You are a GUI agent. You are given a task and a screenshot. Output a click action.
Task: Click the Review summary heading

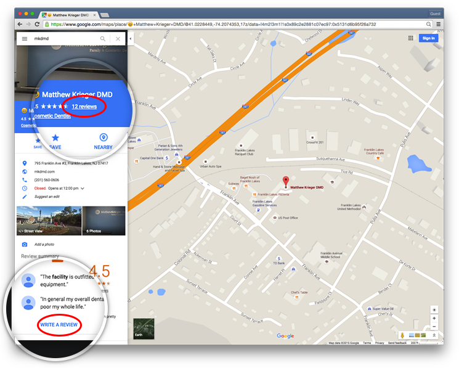pyautogui.click(x=40, y=256)
